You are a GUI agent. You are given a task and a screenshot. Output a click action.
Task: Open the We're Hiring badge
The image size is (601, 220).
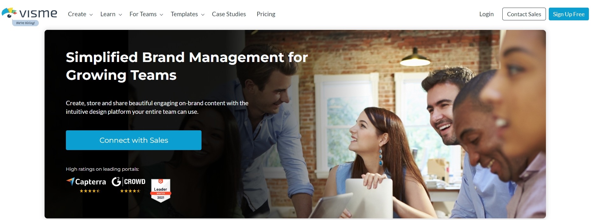point(25,23)
